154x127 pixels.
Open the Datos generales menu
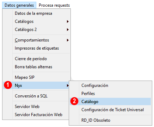click(x=19, y=5)
